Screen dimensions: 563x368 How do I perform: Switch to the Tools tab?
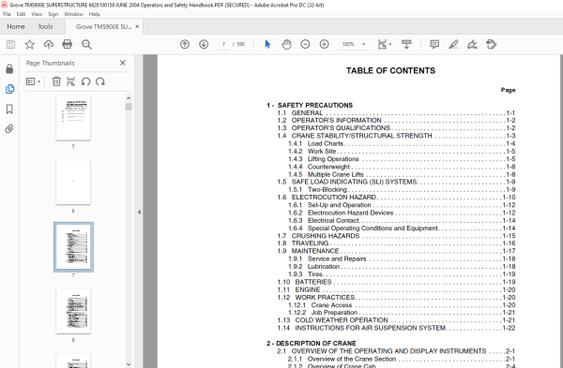45,26
